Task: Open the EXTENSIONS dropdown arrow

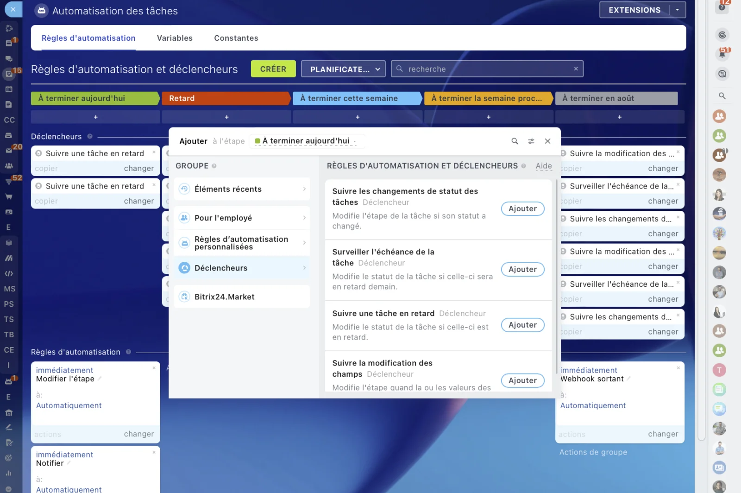Action: click(678, 10)
